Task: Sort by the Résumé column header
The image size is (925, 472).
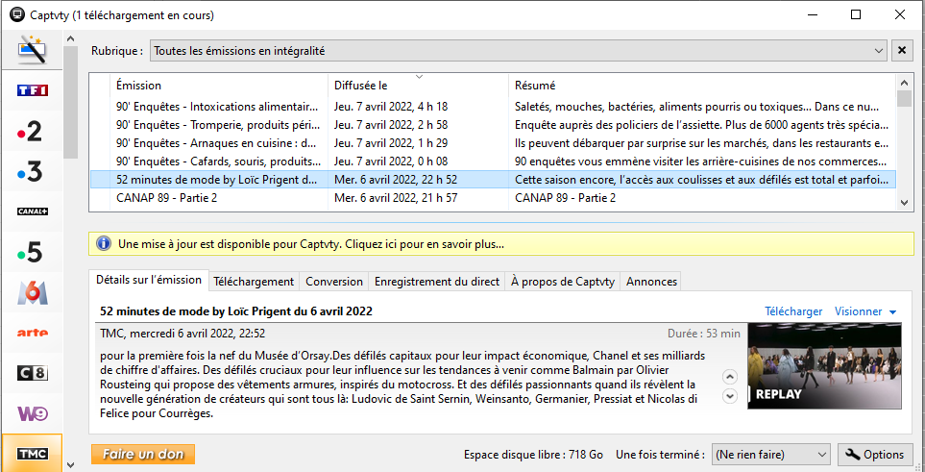Action: pyautogui.click(x=701, y=85)
